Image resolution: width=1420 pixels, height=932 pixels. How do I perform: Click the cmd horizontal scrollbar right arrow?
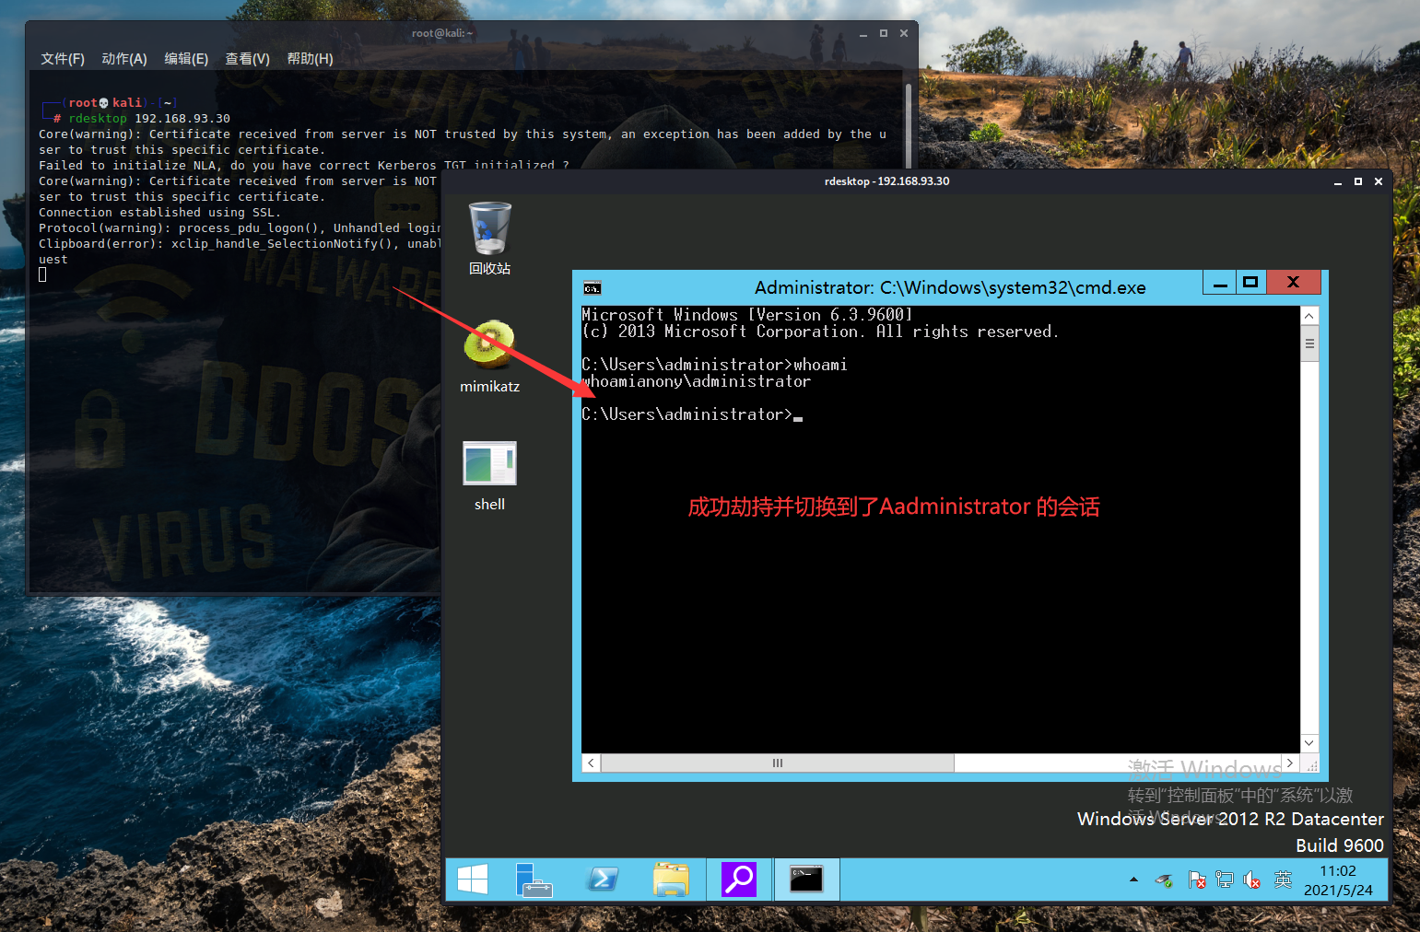[x=1290, y=763]
